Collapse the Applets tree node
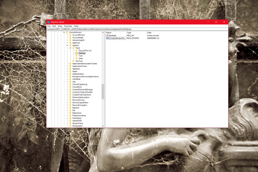Screen dimensions: 258x172 [67, 45]
